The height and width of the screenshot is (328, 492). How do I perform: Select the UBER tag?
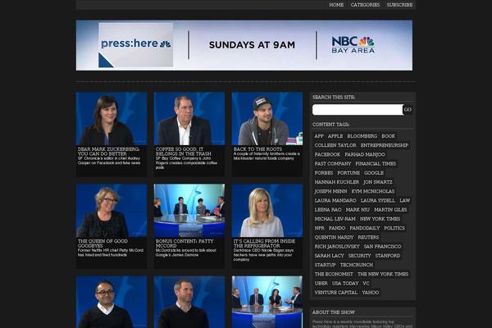(x=321, y=283)
